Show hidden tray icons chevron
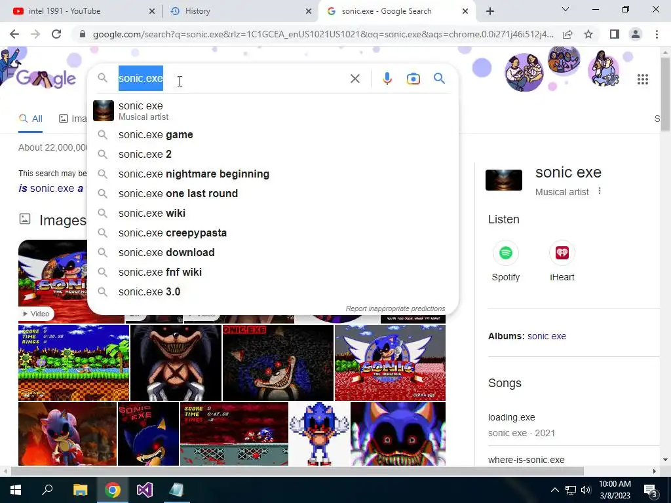 (x=554, y=490)
